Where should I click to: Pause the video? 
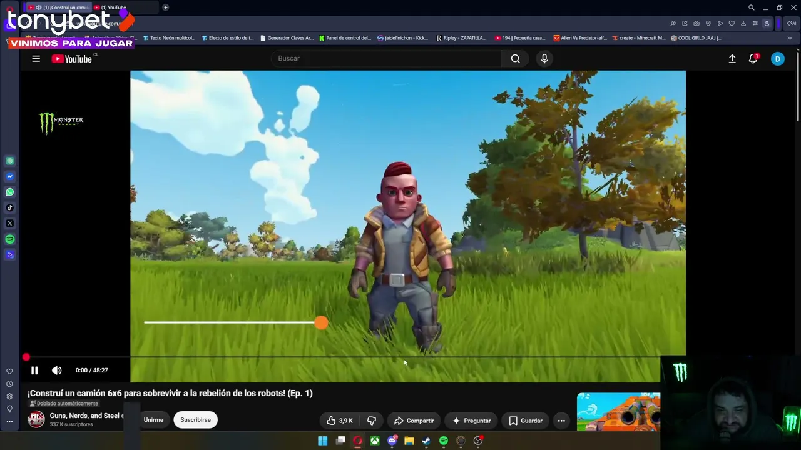tap(34, 370)
